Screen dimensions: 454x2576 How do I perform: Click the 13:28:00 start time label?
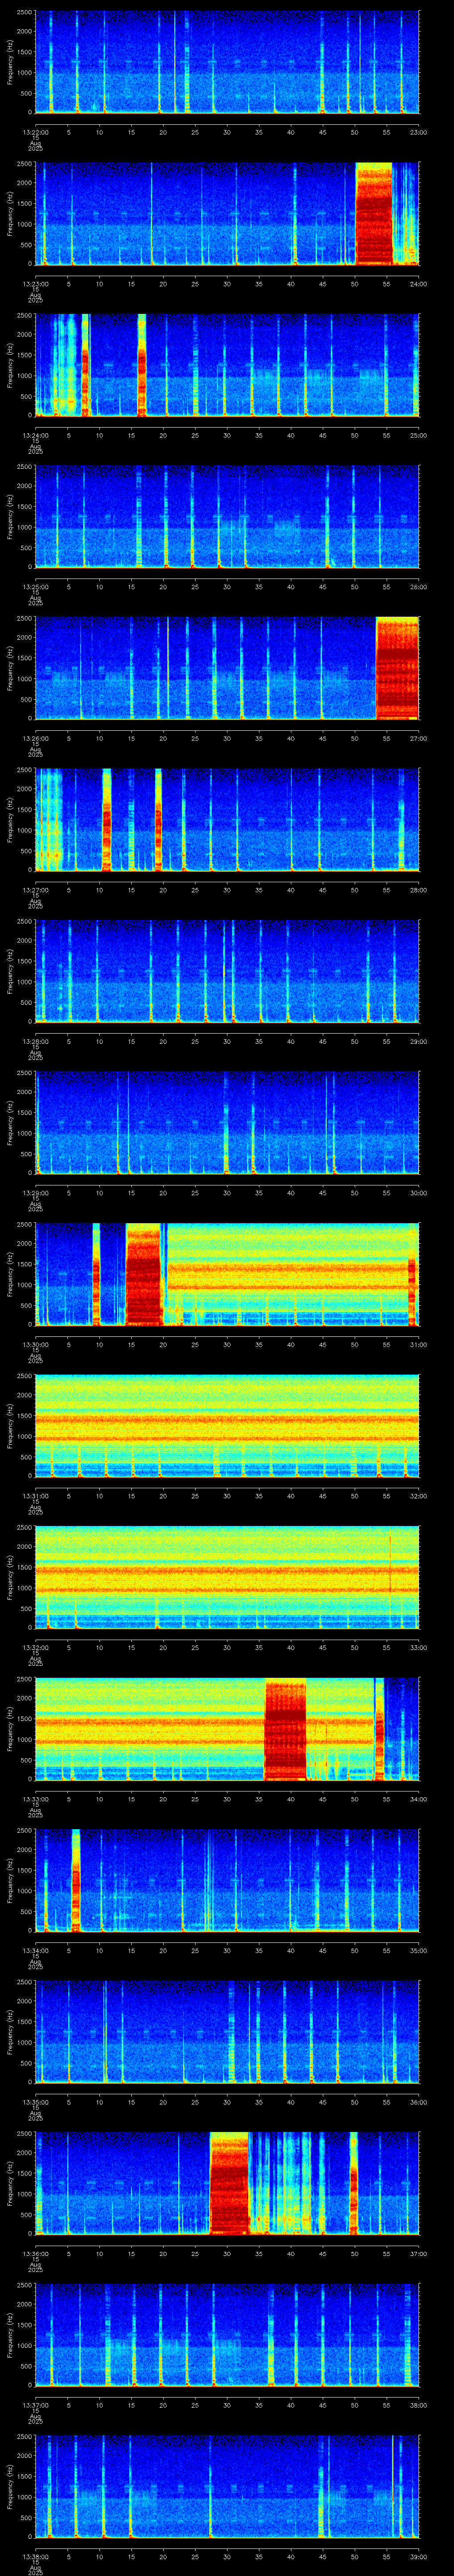35,1041
